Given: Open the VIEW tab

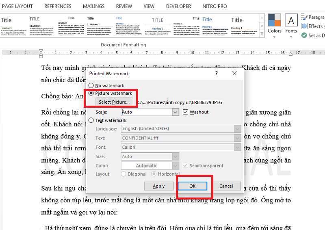Looking at the screenshot, I should (x=149, y=7).
